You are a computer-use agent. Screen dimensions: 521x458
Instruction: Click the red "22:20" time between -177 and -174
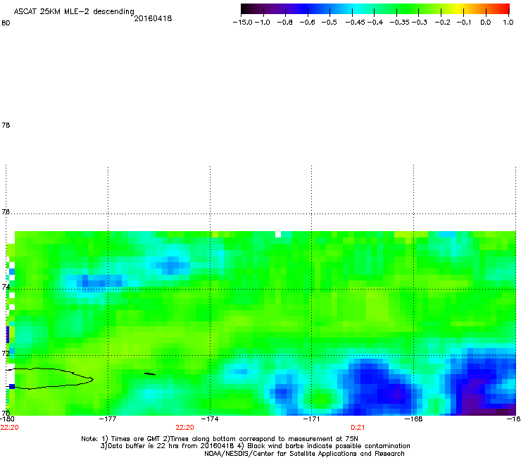coord(184,428)
